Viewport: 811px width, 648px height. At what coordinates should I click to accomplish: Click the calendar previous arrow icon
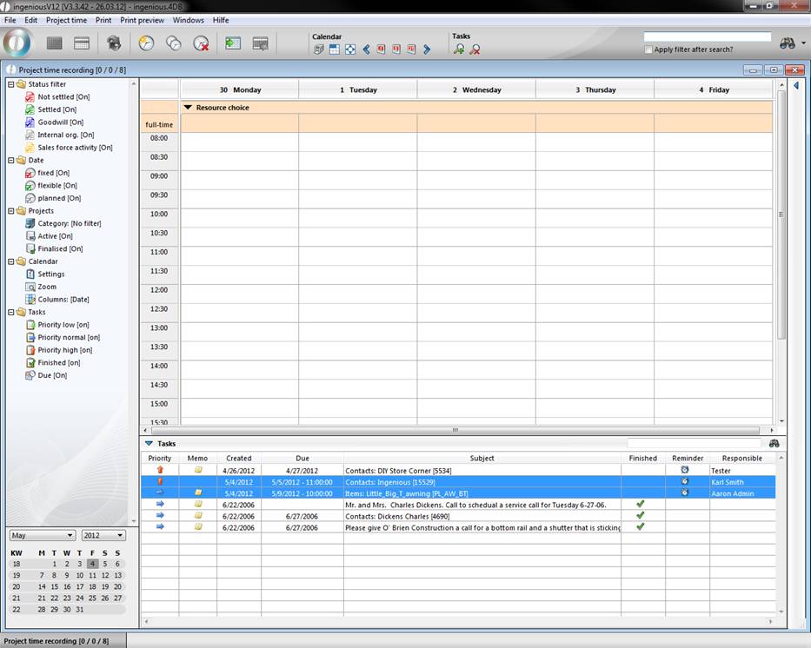click(366, 50)
